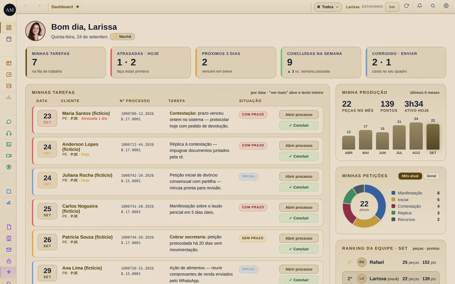The height and width of the screenshot is (284, 455).
Task: Open process for Maria Santos
Action: tap(299, 115)
